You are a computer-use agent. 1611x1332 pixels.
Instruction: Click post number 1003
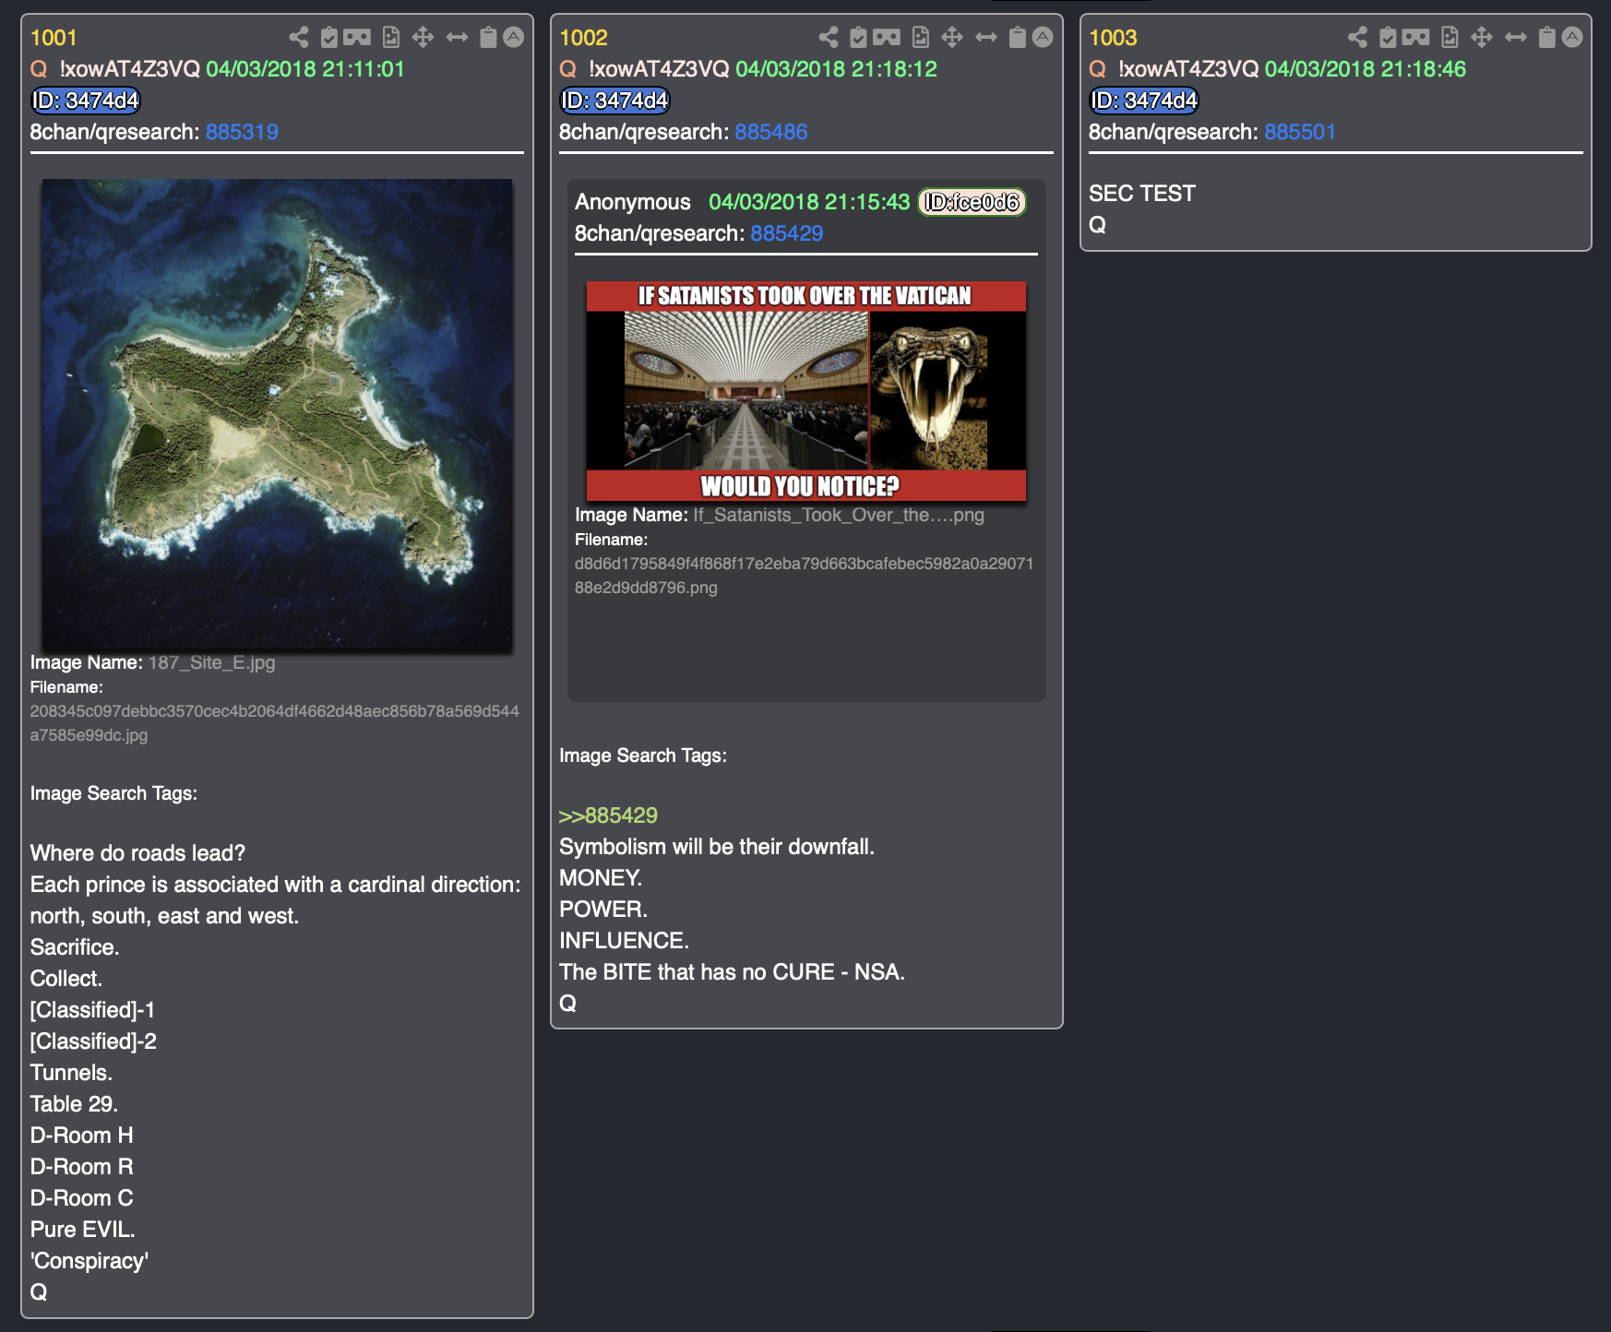tap(1113, 38)
